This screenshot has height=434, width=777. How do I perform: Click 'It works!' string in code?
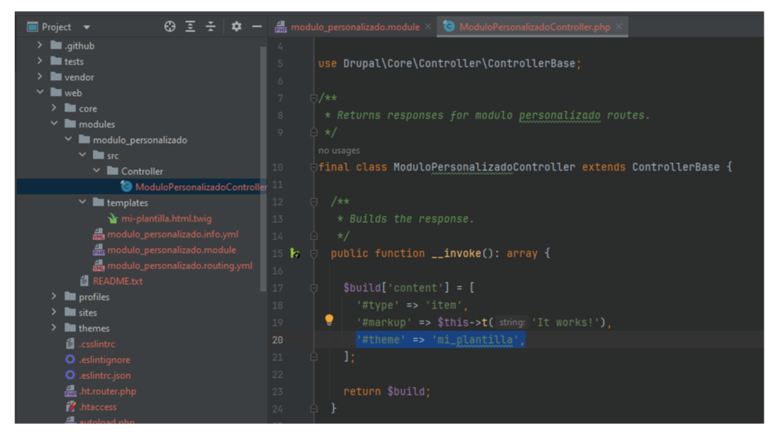565,323
